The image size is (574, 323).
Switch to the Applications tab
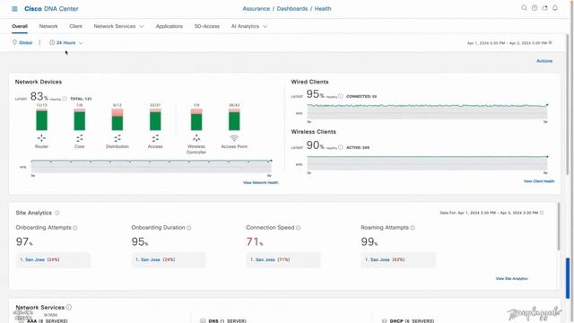pyautogui.click(x=170, y=26)
